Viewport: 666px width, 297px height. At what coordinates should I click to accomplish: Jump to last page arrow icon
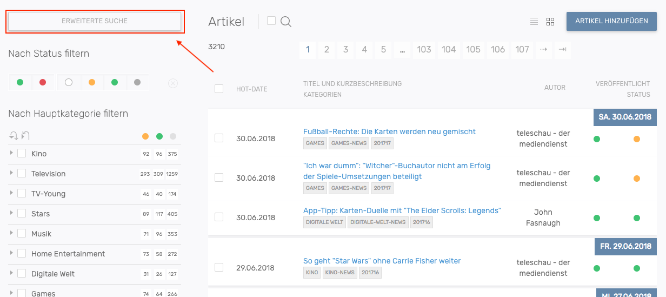(562, 50)
